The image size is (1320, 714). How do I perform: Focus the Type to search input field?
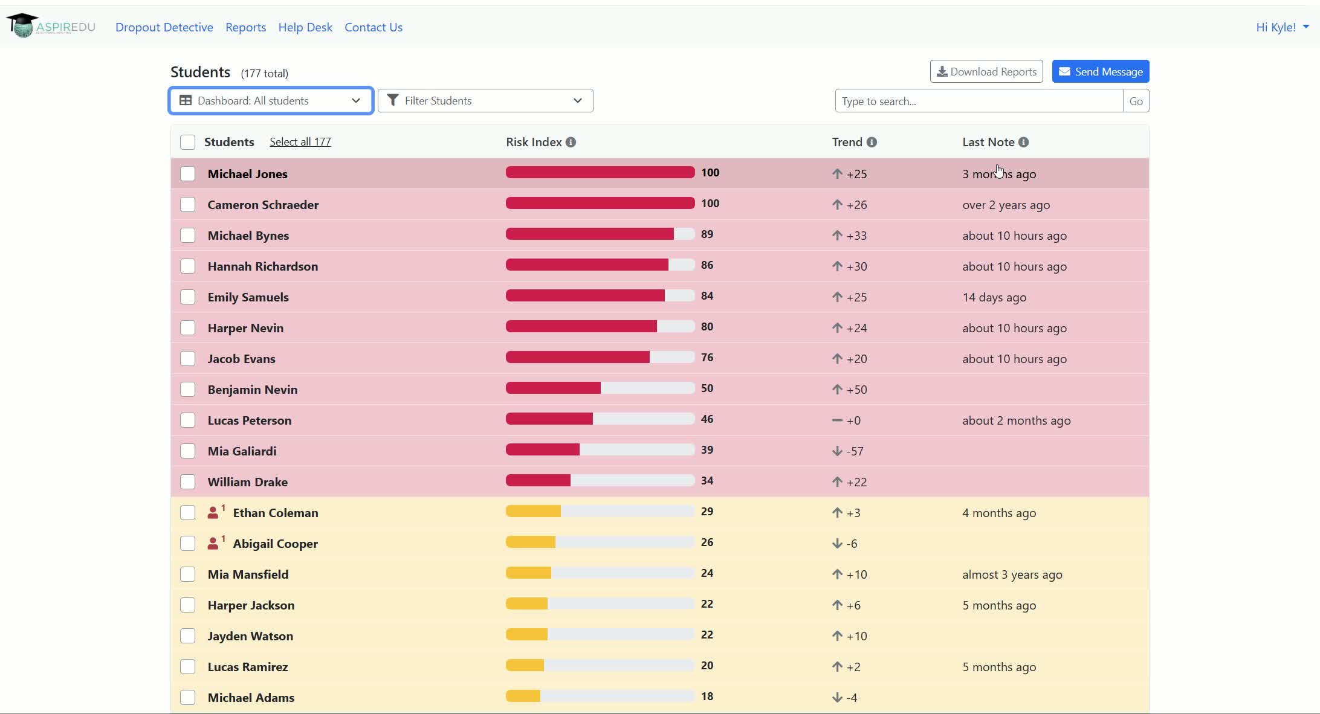tap(979, 101)
